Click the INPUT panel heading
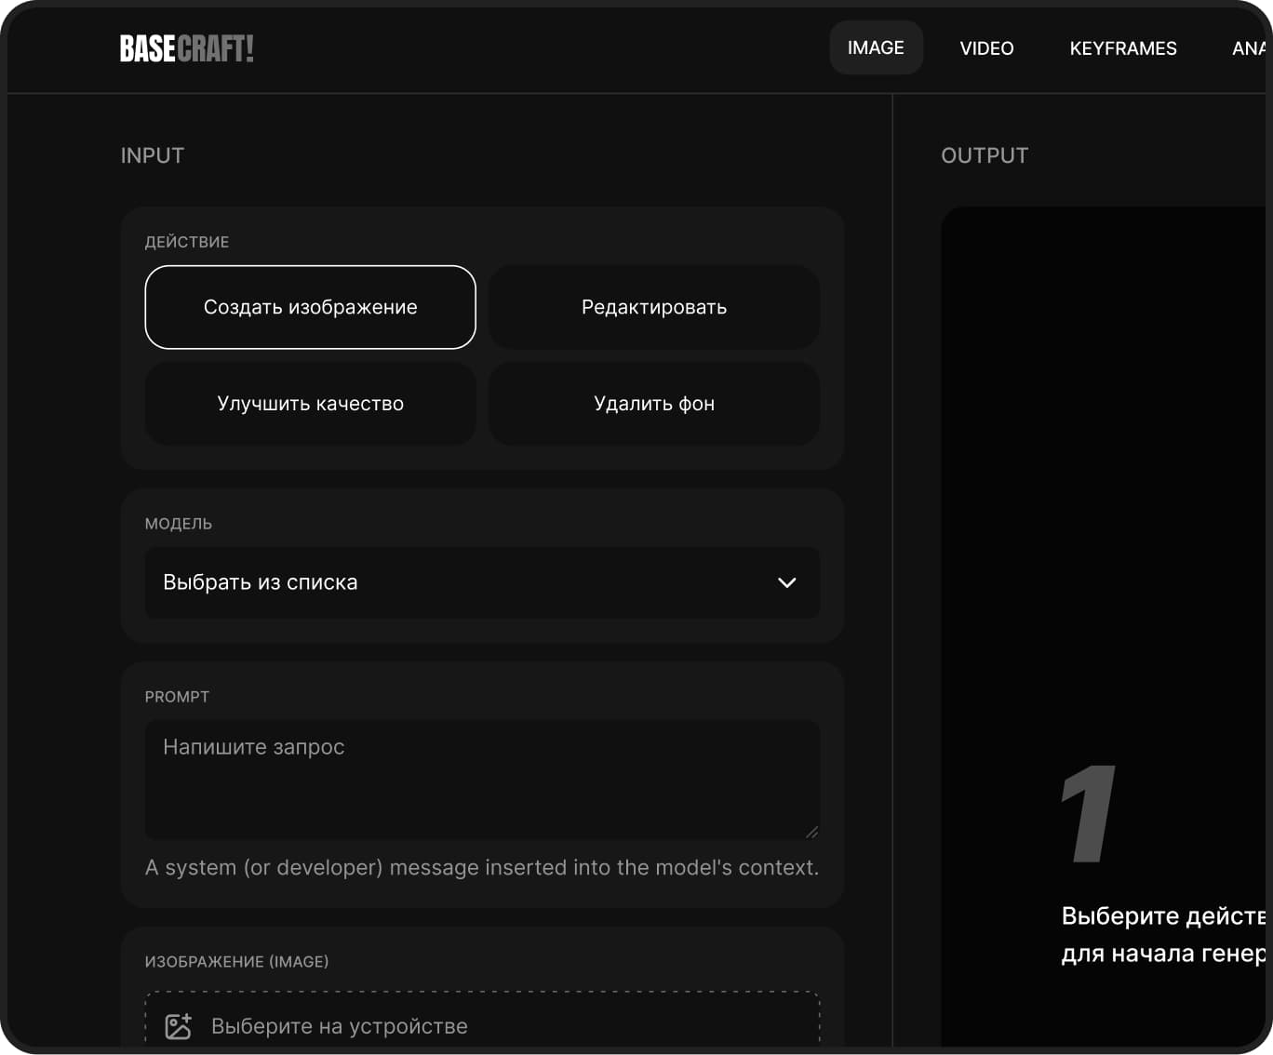 coord(153,155)
